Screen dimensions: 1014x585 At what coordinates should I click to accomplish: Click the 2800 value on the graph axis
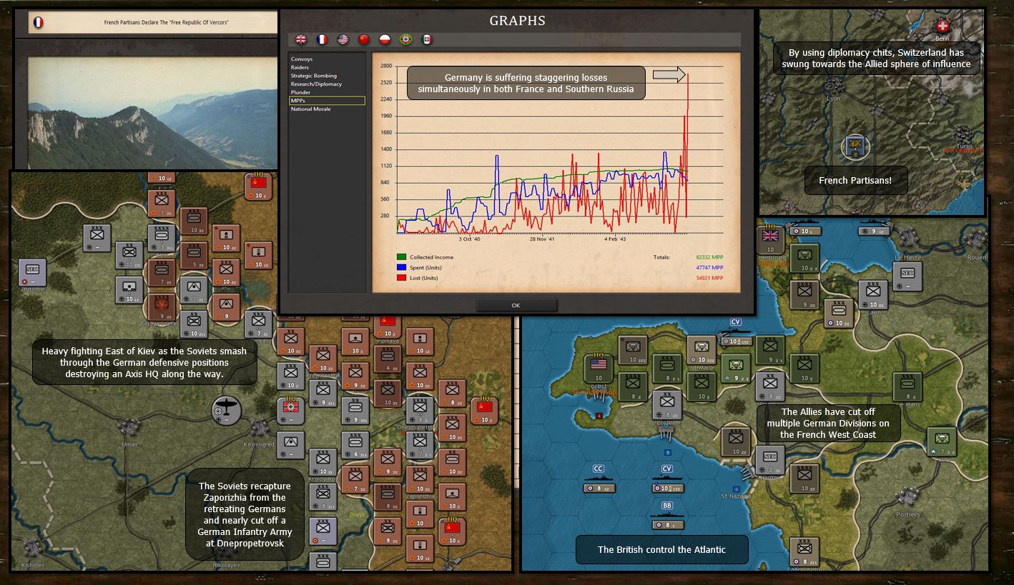(386, 66)
